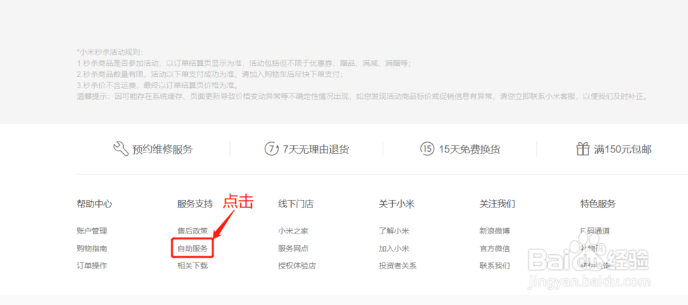The width and height of the screenshot is (688, 305).
Task: Open the 投资者关系 link
Action: [x=398, y=266]
